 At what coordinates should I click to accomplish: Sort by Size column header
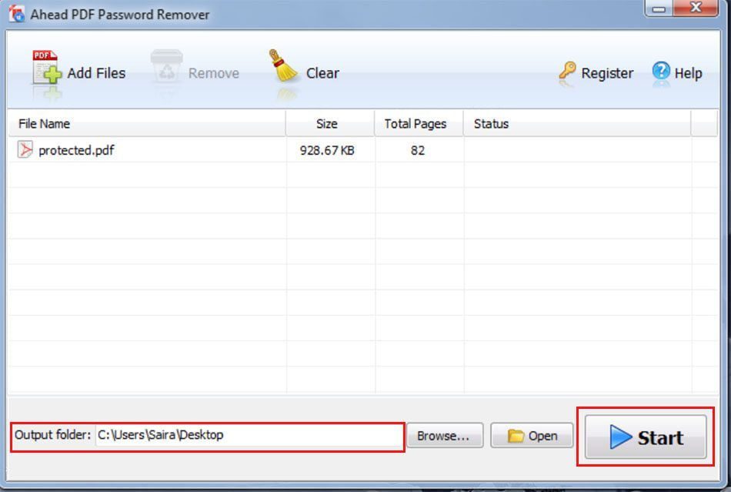[330, 124]
